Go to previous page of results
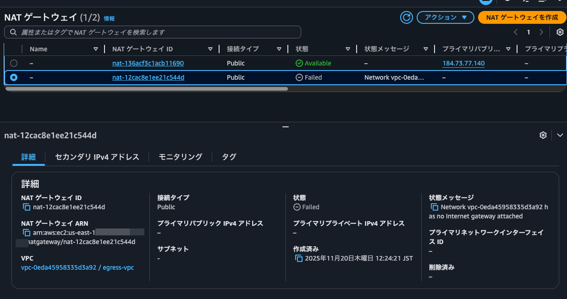 [516, 32]
